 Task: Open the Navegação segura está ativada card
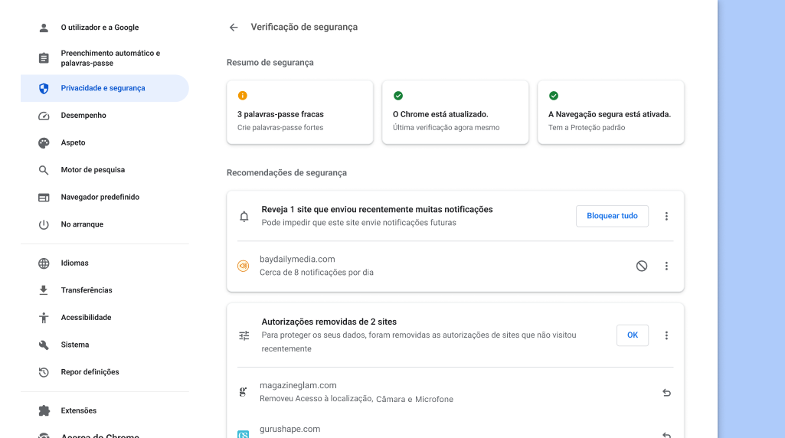(611, 113)
